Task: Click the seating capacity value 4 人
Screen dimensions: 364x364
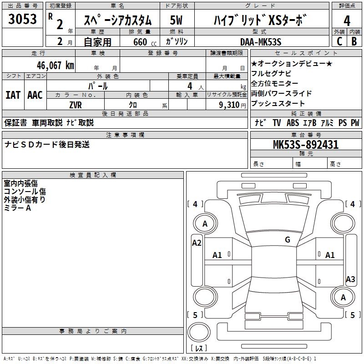Action: pos(196,86)
